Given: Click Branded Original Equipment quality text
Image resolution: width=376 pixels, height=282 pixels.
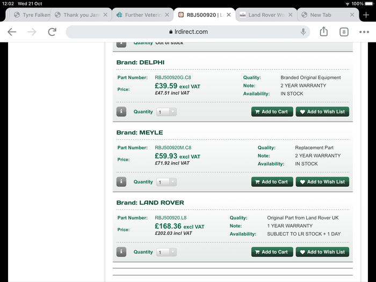Looking at the screenshot, I should [x=310, y=77].
